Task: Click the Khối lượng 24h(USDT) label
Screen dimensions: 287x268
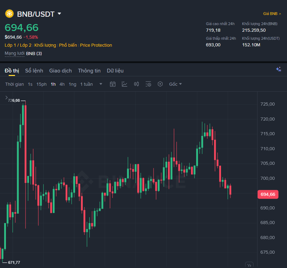Action: point(261,38)
